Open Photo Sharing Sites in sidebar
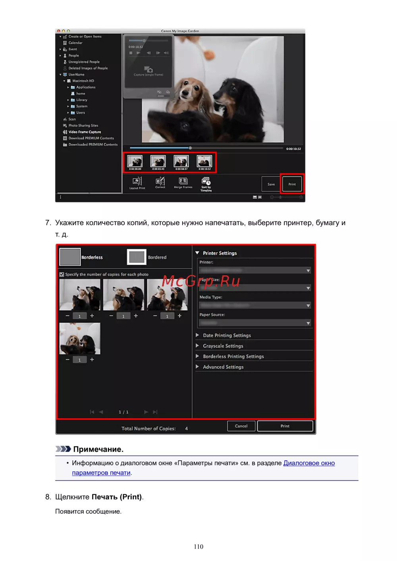The width and height of the screenshot is (397, 561). [83, 125]
